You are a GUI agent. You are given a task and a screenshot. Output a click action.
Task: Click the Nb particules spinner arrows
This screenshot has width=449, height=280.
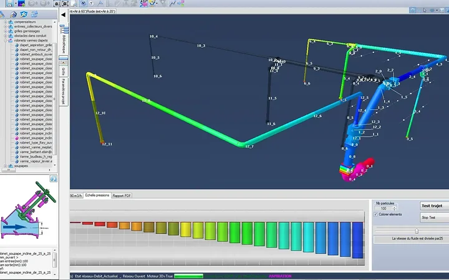tap(395, 208)
